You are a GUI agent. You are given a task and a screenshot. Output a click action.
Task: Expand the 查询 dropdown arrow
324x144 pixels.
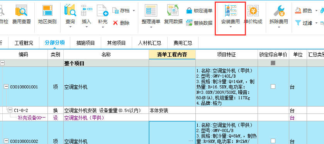pyautogui.click(x=70, y=27)
